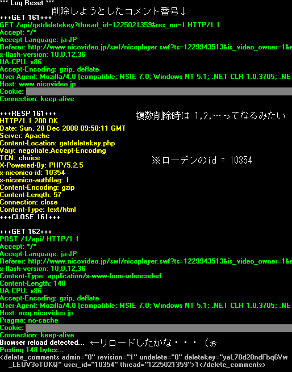Click "Connection: keep-alive" under GET 161

pos(37,99)
